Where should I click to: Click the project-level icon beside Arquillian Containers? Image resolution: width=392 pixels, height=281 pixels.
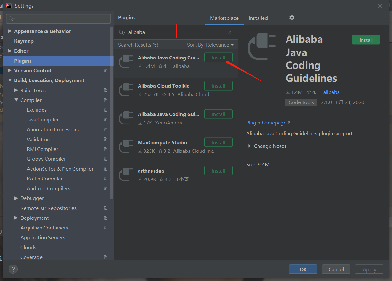pos(105,228)
